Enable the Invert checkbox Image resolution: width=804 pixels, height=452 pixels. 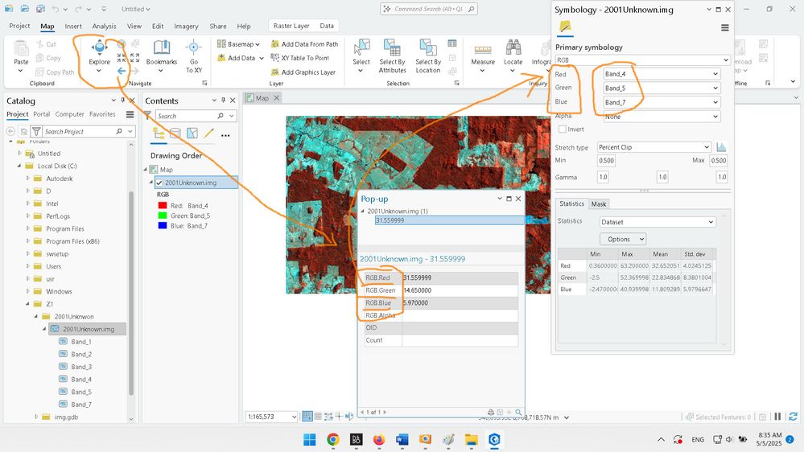(562, 129)
